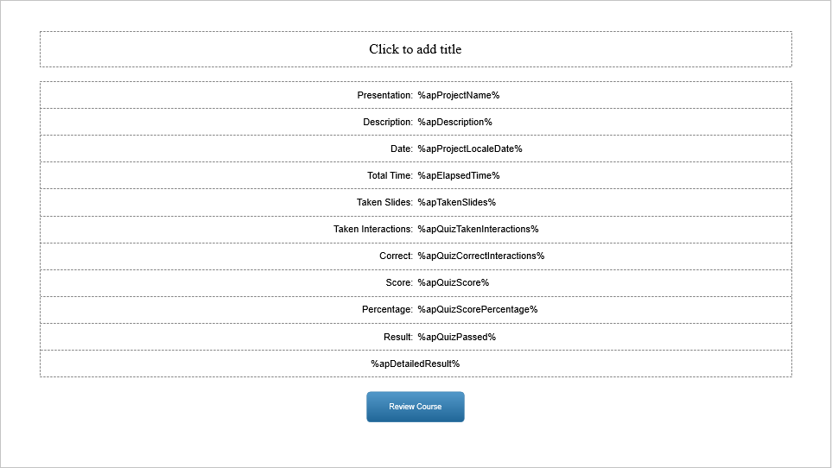Select the Total Time %apElapsedTime% row

click(x=416, y=175)
